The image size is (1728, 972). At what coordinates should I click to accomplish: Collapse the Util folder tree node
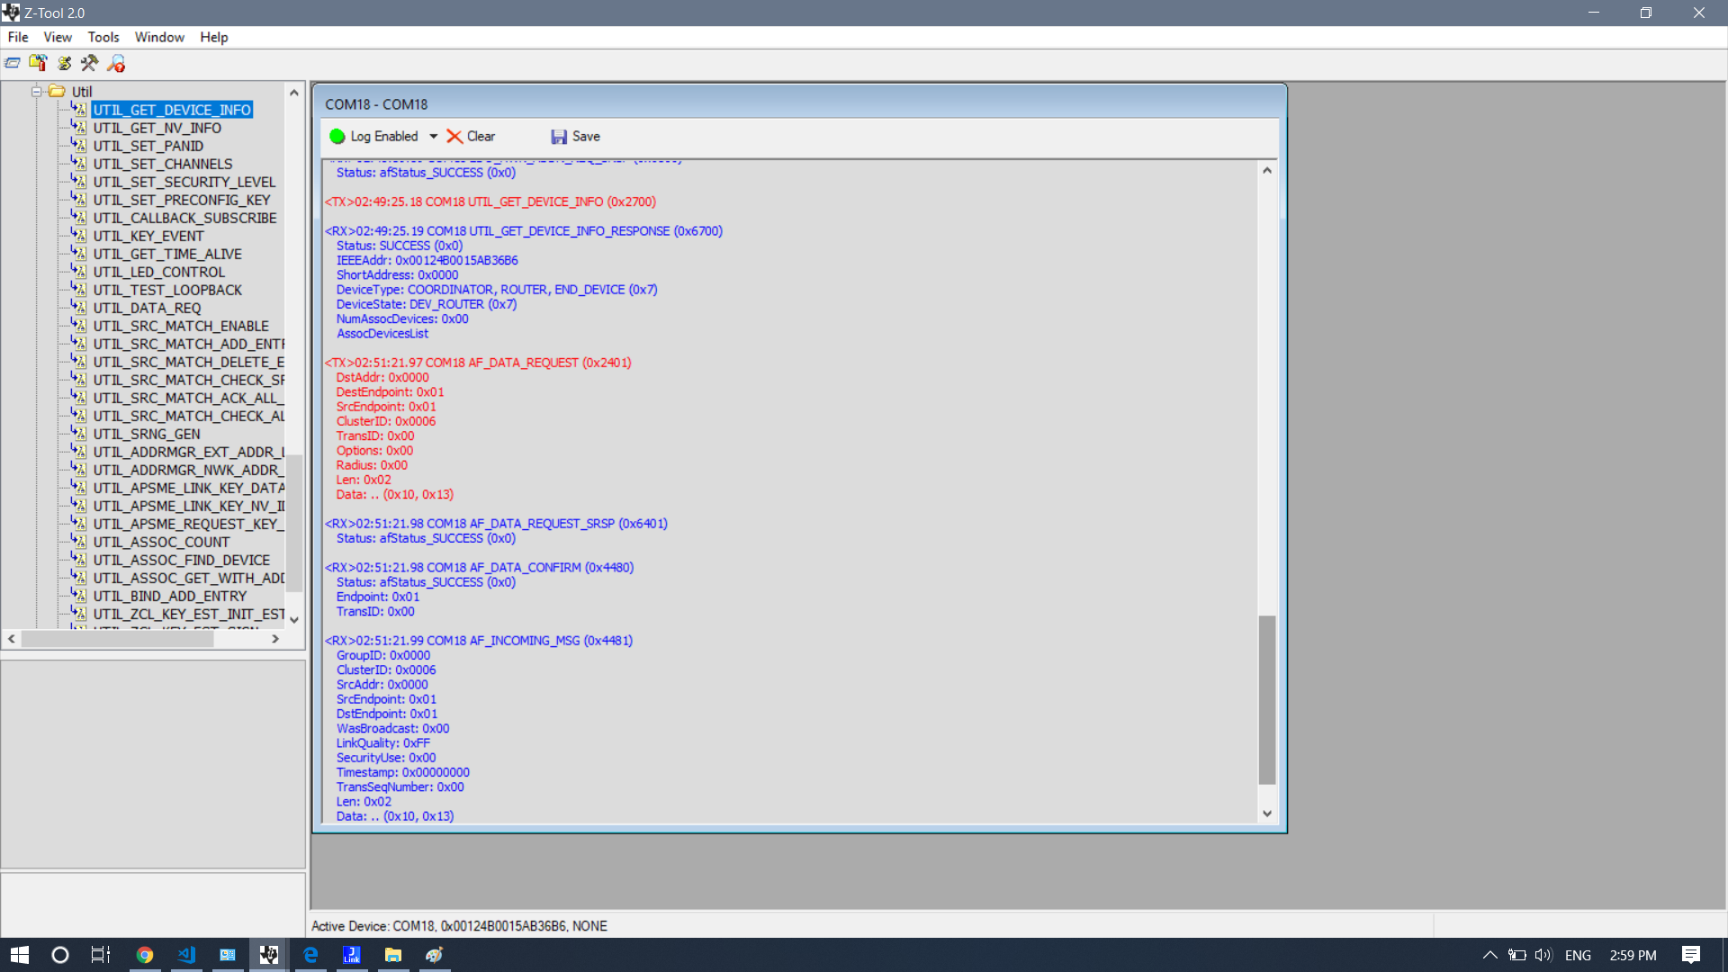coord(37,92)
